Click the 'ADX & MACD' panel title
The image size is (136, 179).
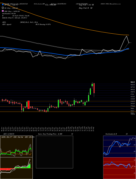9,134
